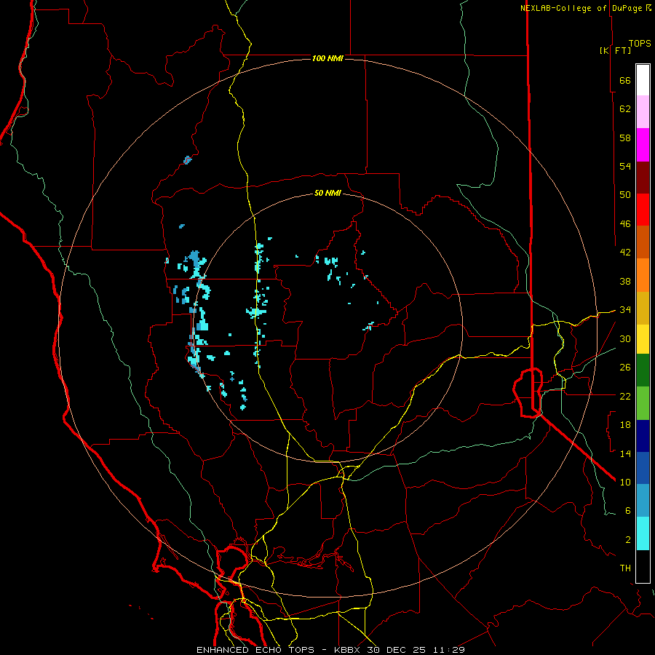Screen dimensions: 655x655
Task: Click the legend value 46
Action: [625, 224]
